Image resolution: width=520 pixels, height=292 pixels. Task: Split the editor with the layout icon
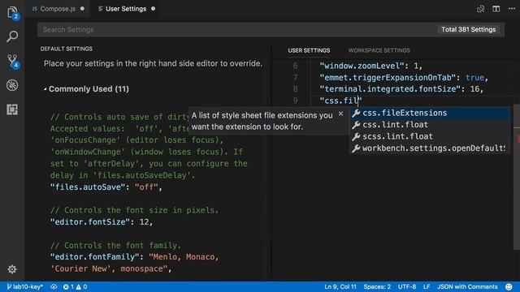[x=496, y=9]
